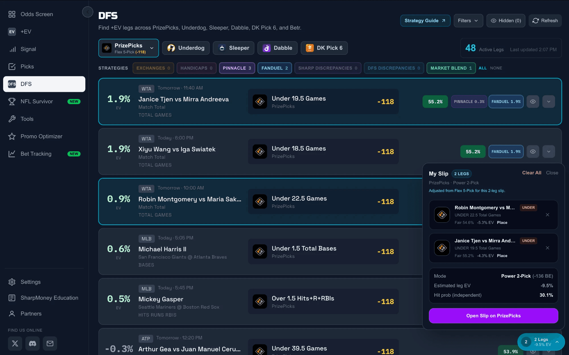Click PrizePicks logo on Mickey Gasper leg
Image resolution: width=569 pixels, height=355 pixels.
260,302
